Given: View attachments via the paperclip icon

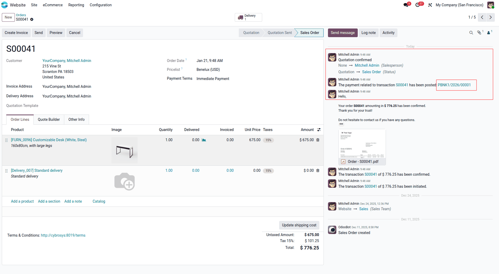Looking at the screenshot, I should coord(480,33).
